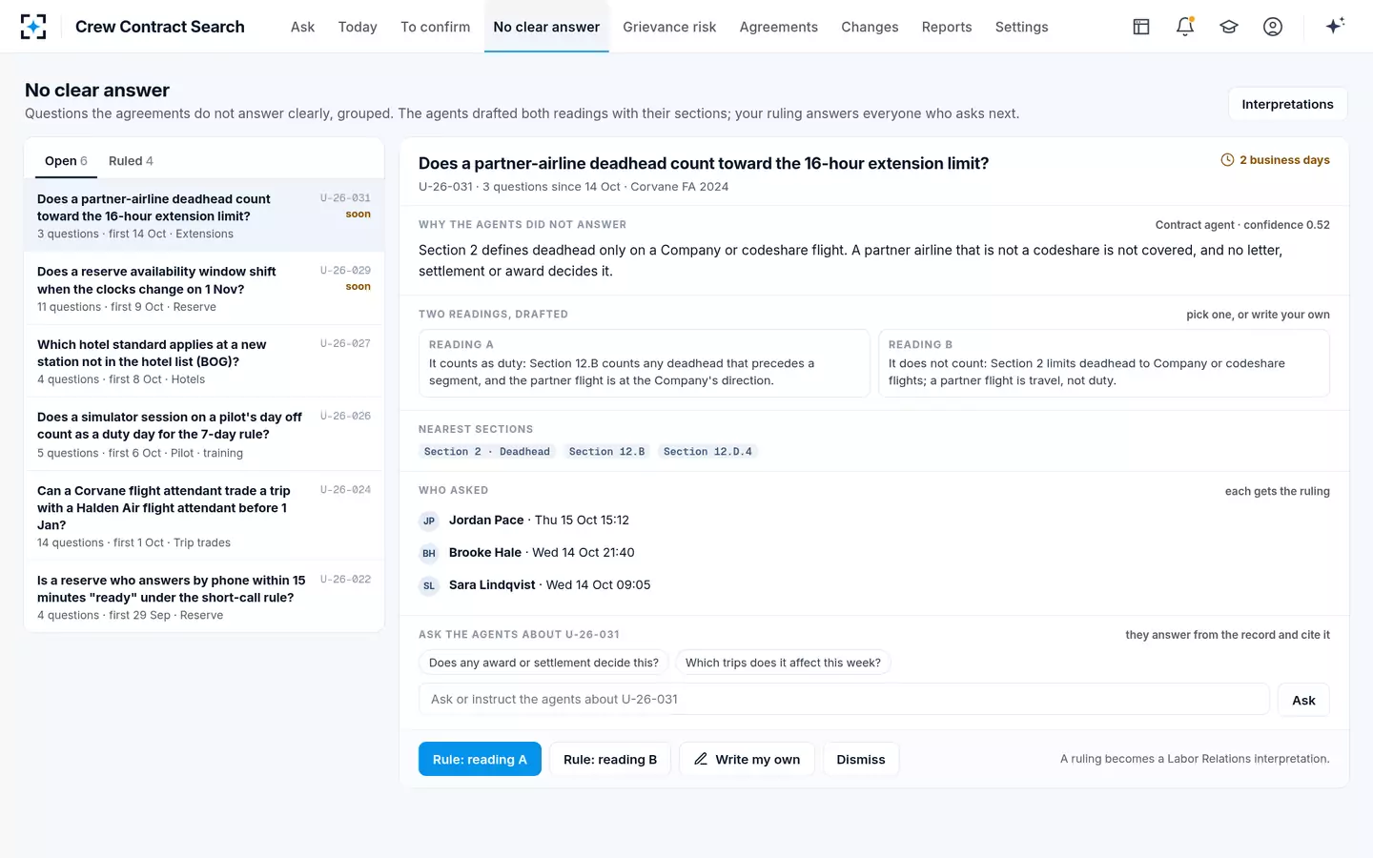Screen dimensions: 1373x858
Task: Click Rule: reading B
Action: 610,759
